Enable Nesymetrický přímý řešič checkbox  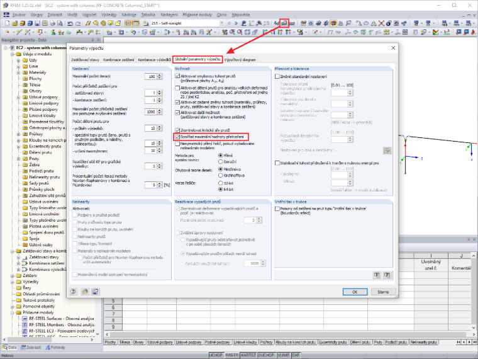click(177, 144)
